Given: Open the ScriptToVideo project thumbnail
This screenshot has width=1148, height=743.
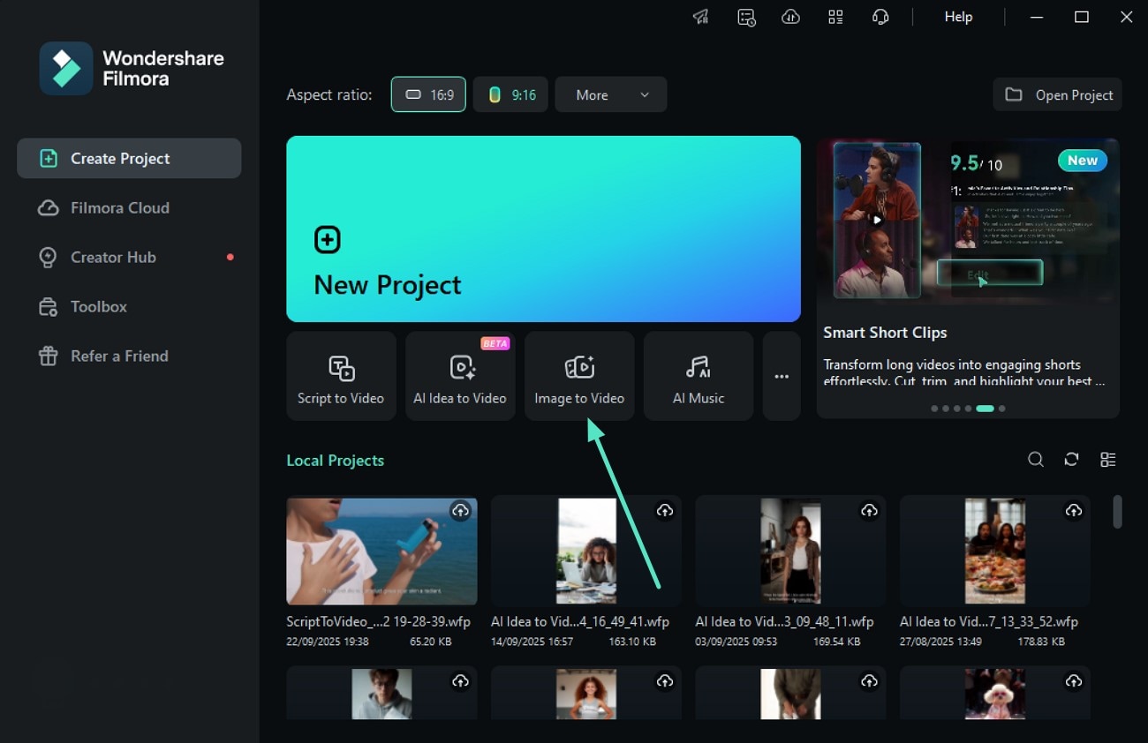Looking at the screenshot, I should 381,551.
